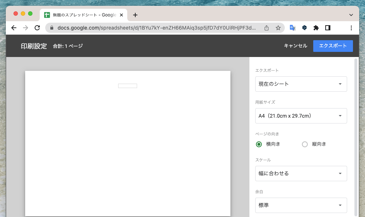This screenshot has height=217, width=365.
Task: Click the キャンセル button
Action: coord(295,46)
